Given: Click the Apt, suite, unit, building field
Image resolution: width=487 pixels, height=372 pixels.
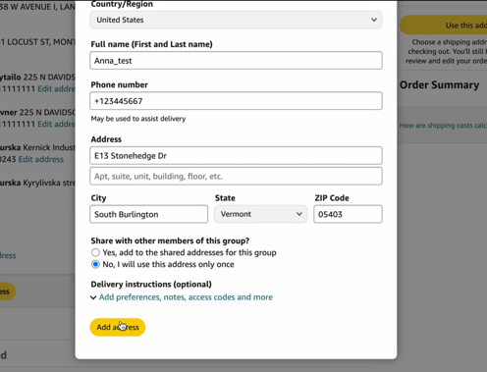Looking at the screenshot, I should 236,177.
